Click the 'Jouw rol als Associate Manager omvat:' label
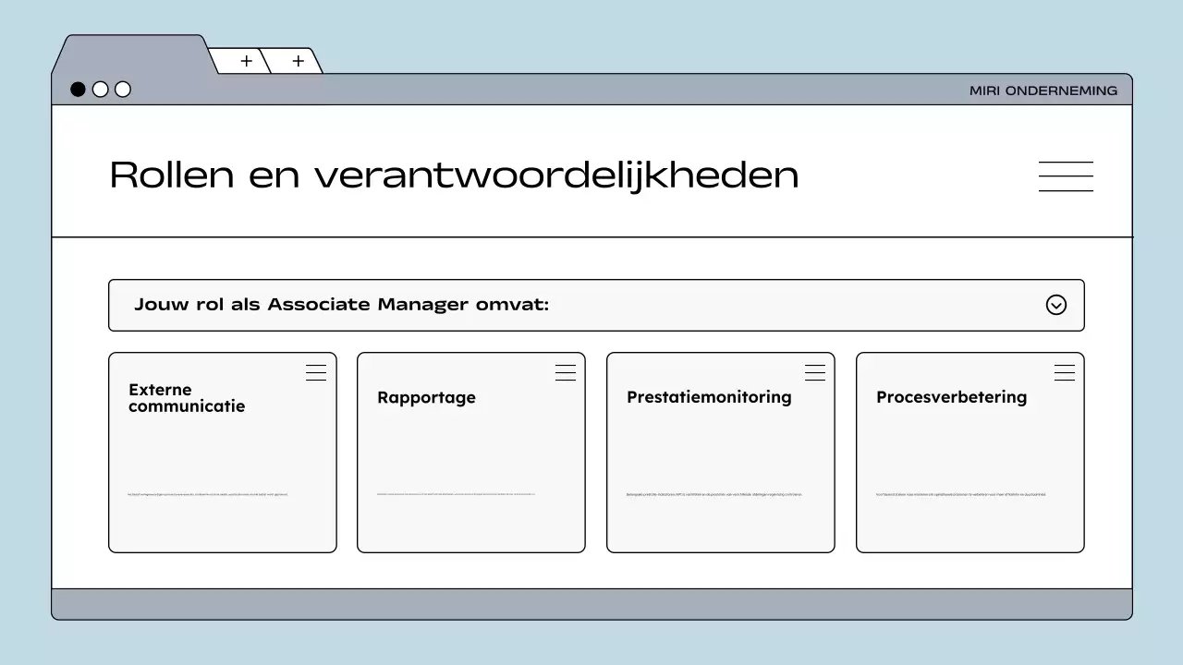This screenshot has height=665, width=1183. [341, 305]
